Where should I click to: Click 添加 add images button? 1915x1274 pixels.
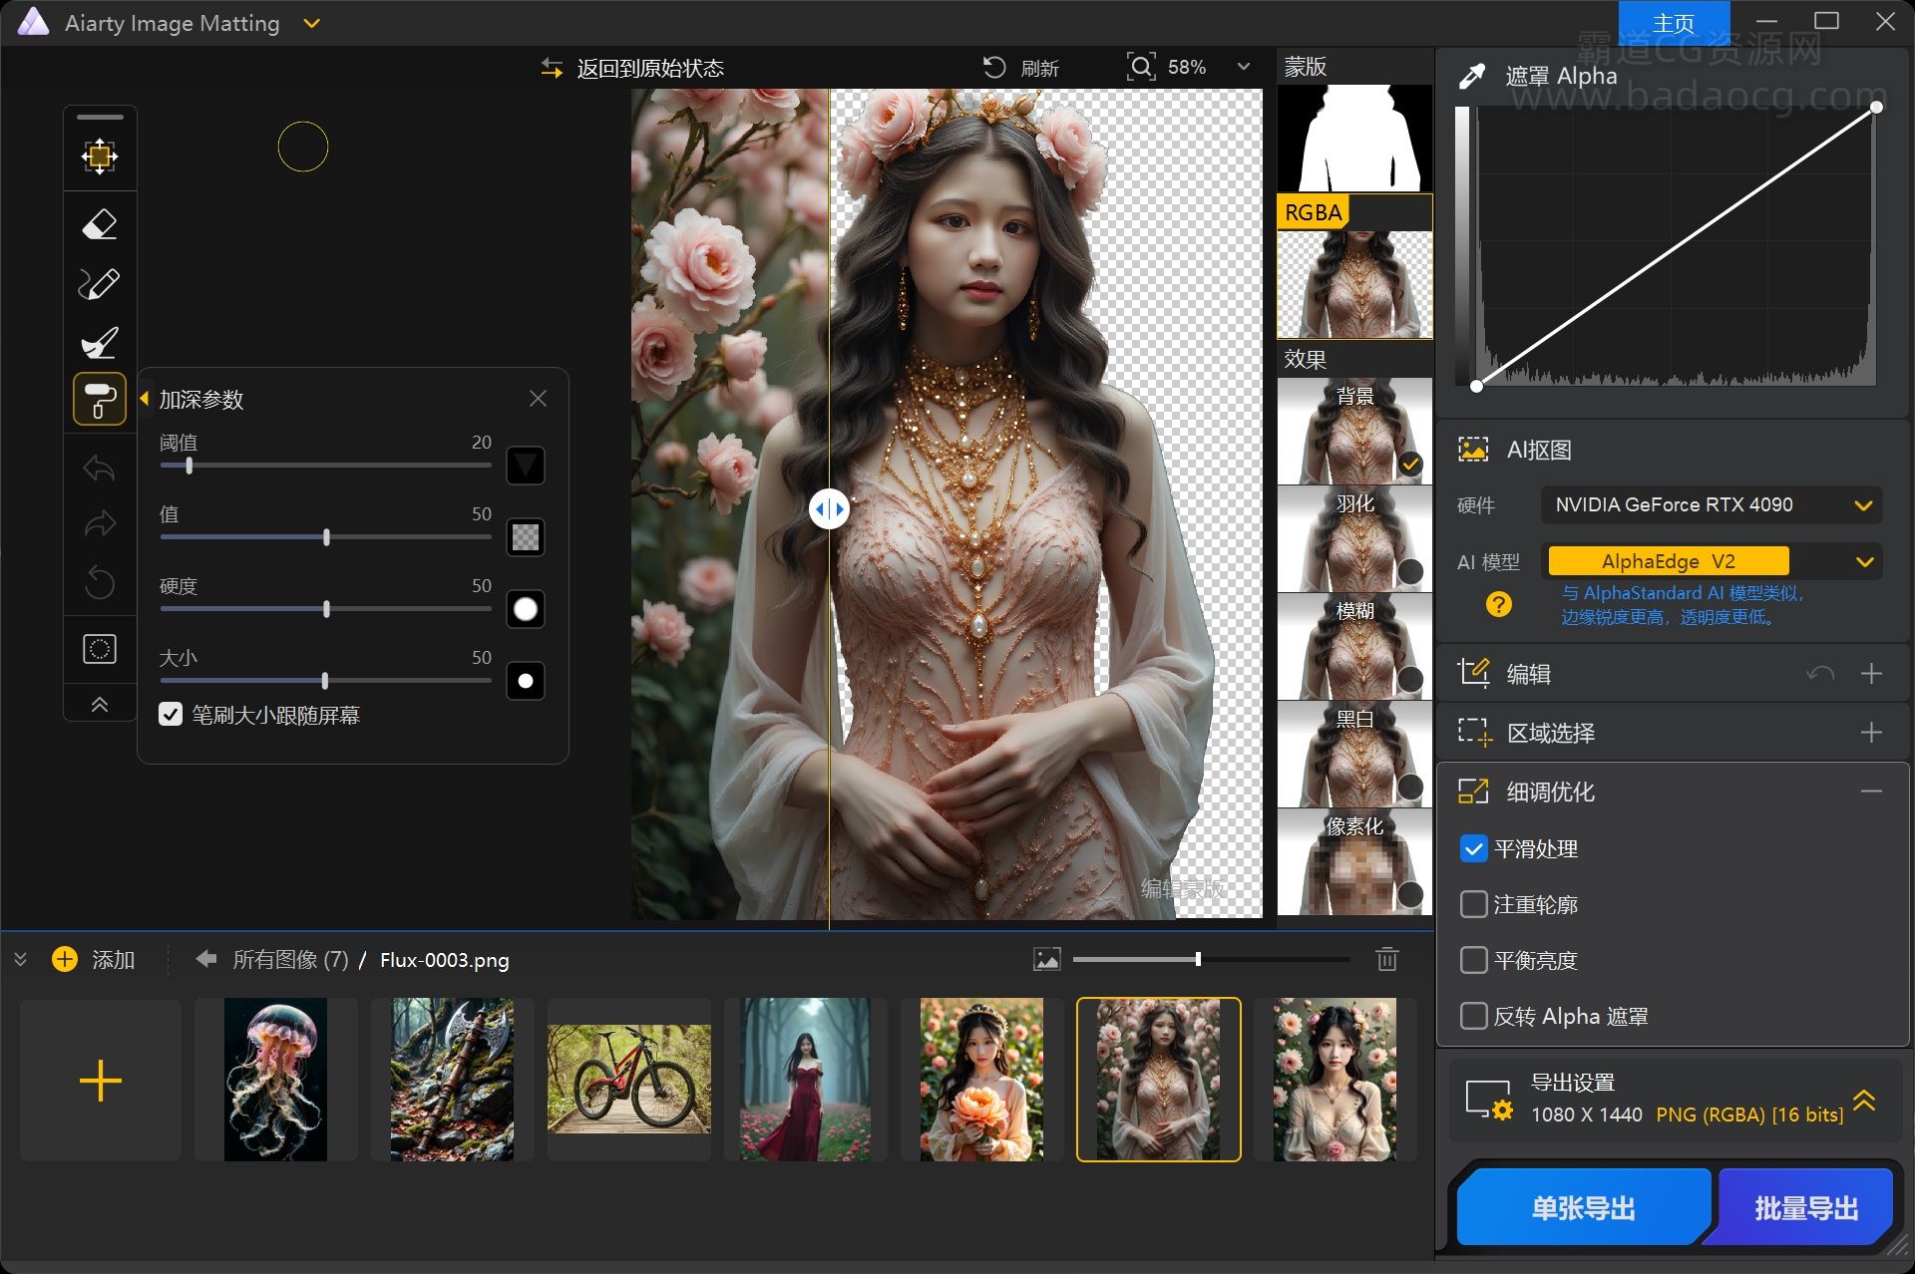click(94, 960)
